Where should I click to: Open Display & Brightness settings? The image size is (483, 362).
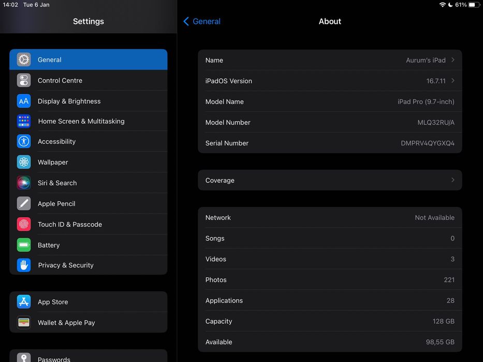pos(89,101)
